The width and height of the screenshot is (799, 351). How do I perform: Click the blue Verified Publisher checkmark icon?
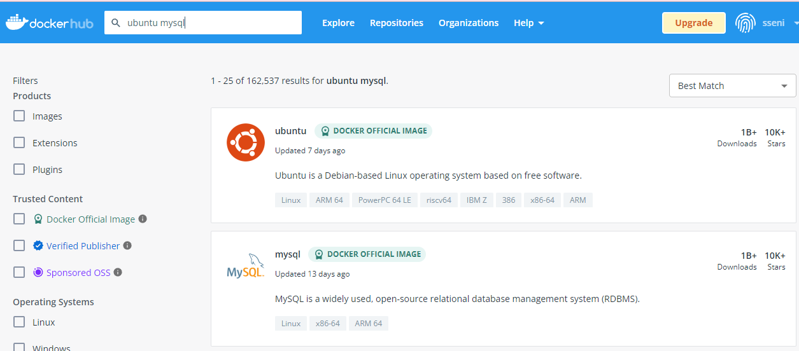tap(38, 245)
